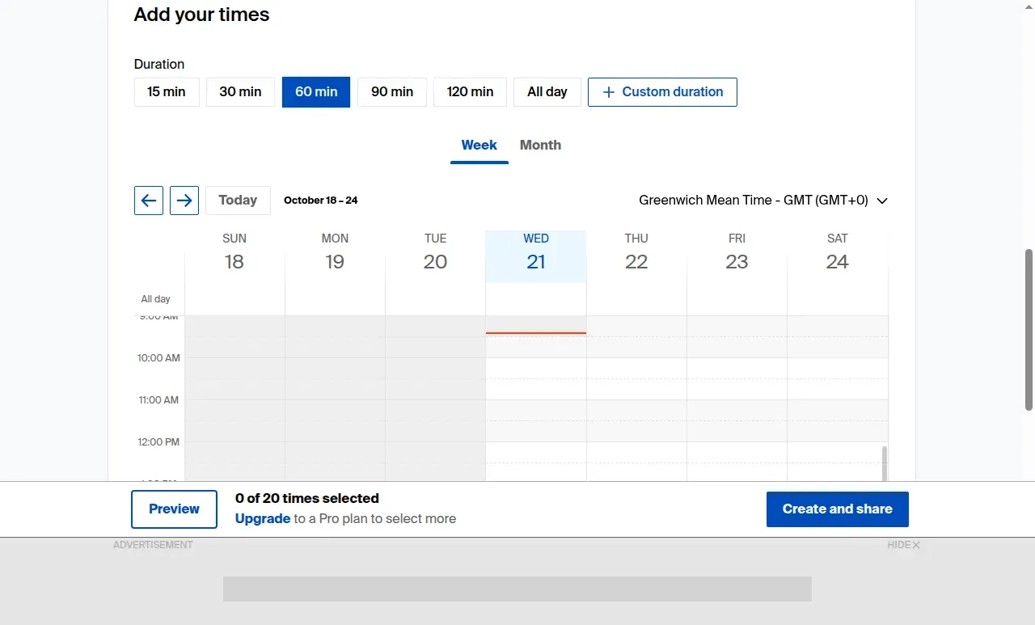
Task: Click the Create and share button
Action: pos(838,509)
